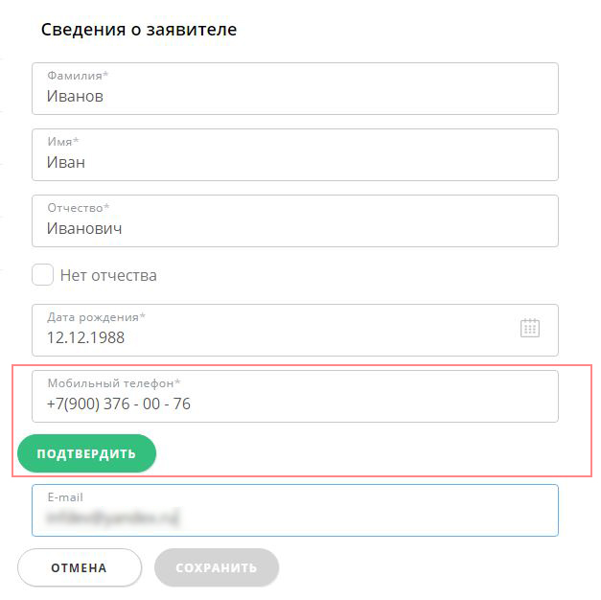Click the blurred e-mail address value

coord(113,518)
